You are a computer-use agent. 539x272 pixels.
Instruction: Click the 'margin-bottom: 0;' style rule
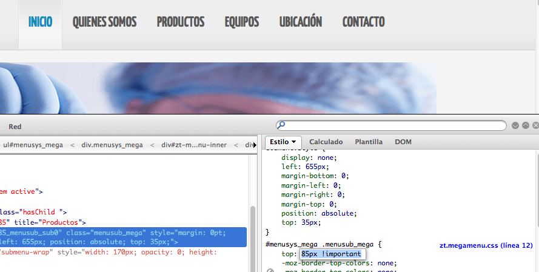315,176
